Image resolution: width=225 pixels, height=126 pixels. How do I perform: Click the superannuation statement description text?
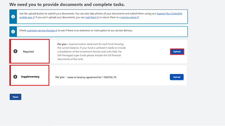click(x=91, y=52)
